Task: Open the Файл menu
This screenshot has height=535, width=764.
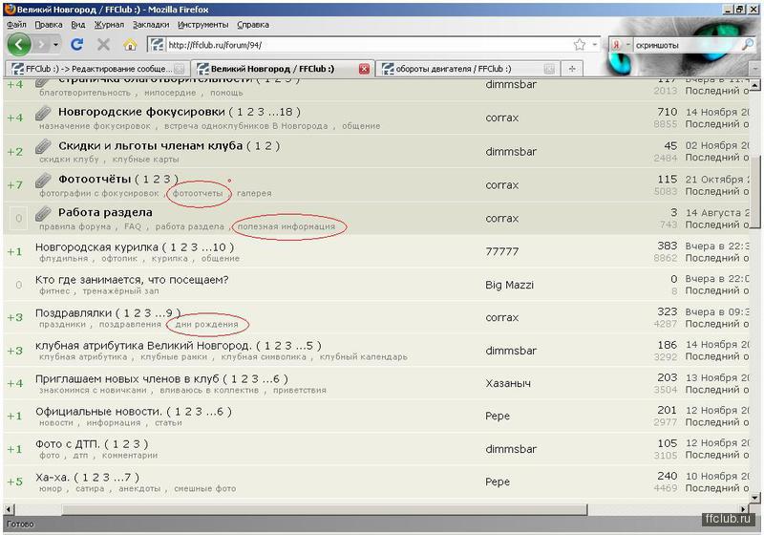Action: click(x=16, y=25)
